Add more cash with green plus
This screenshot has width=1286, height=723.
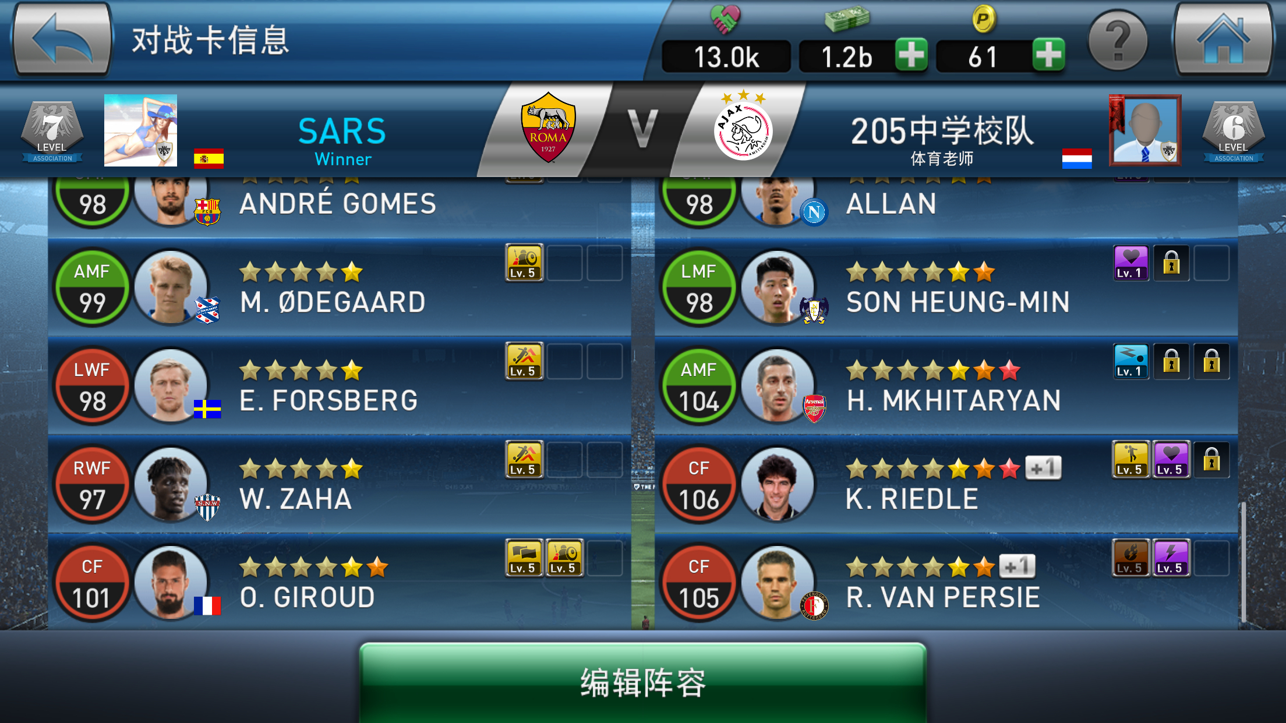[x=911, y=55]
